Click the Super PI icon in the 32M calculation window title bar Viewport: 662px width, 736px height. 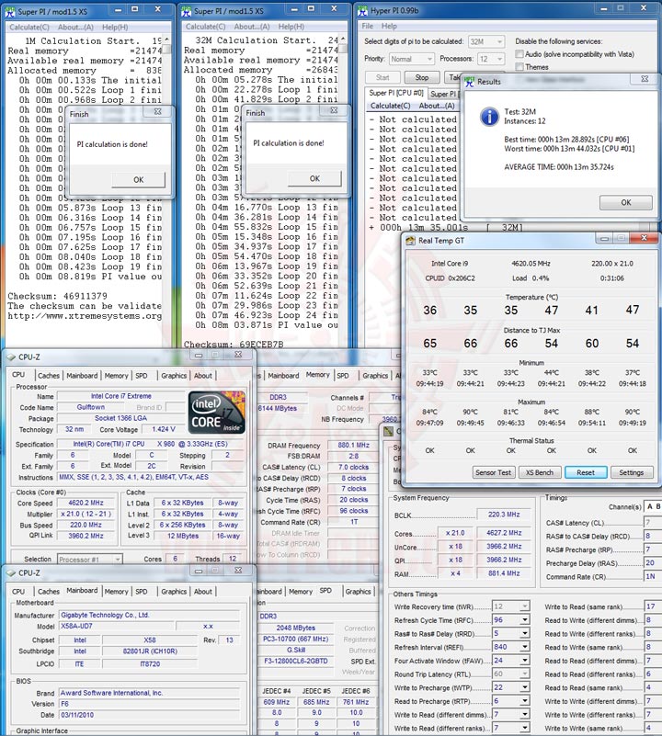pyautogui.click(x=187, y=11)
